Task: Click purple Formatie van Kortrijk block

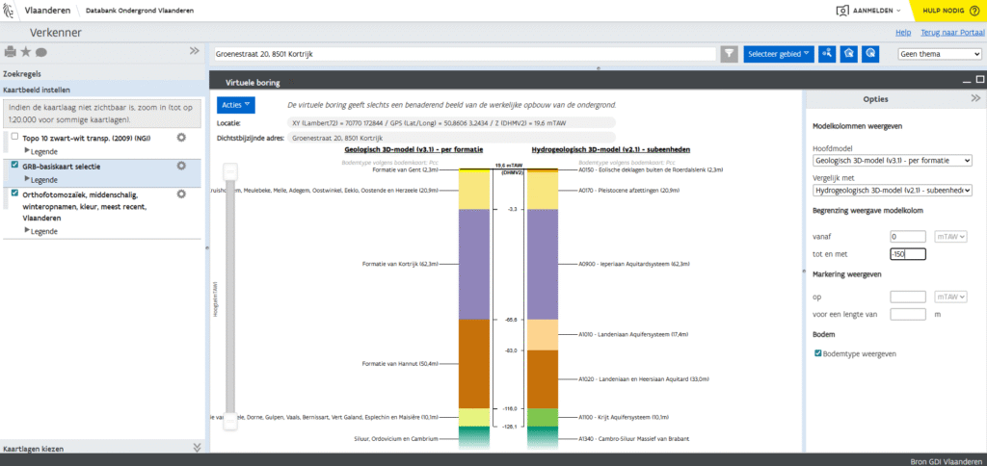Action: click(474, 264)
